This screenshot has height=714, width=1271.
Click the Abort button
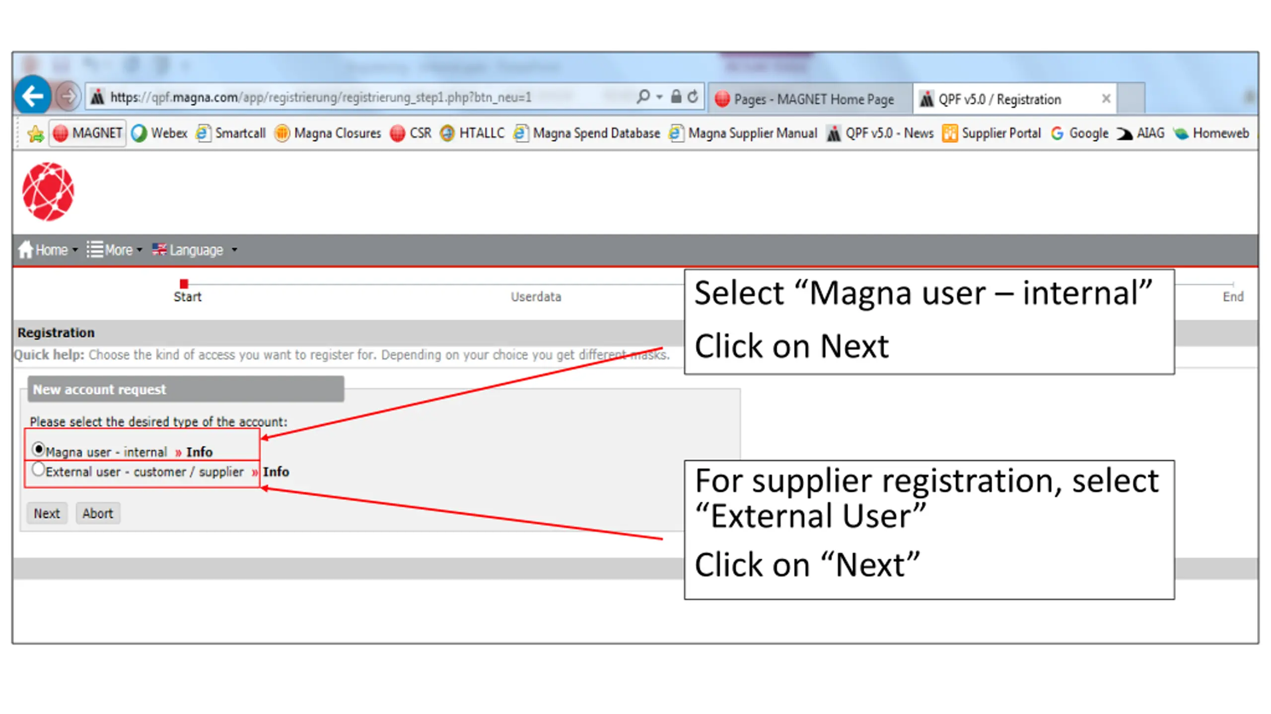[x=98, y=513]
